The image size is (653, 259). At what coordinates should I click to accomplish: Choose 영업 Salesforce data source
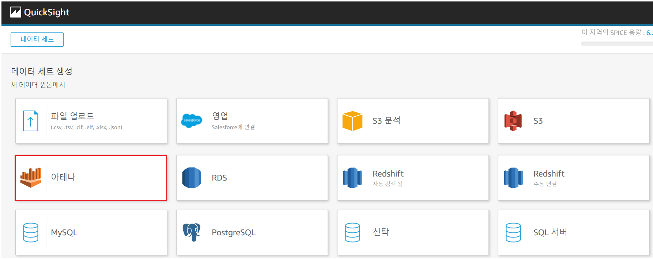252,121
